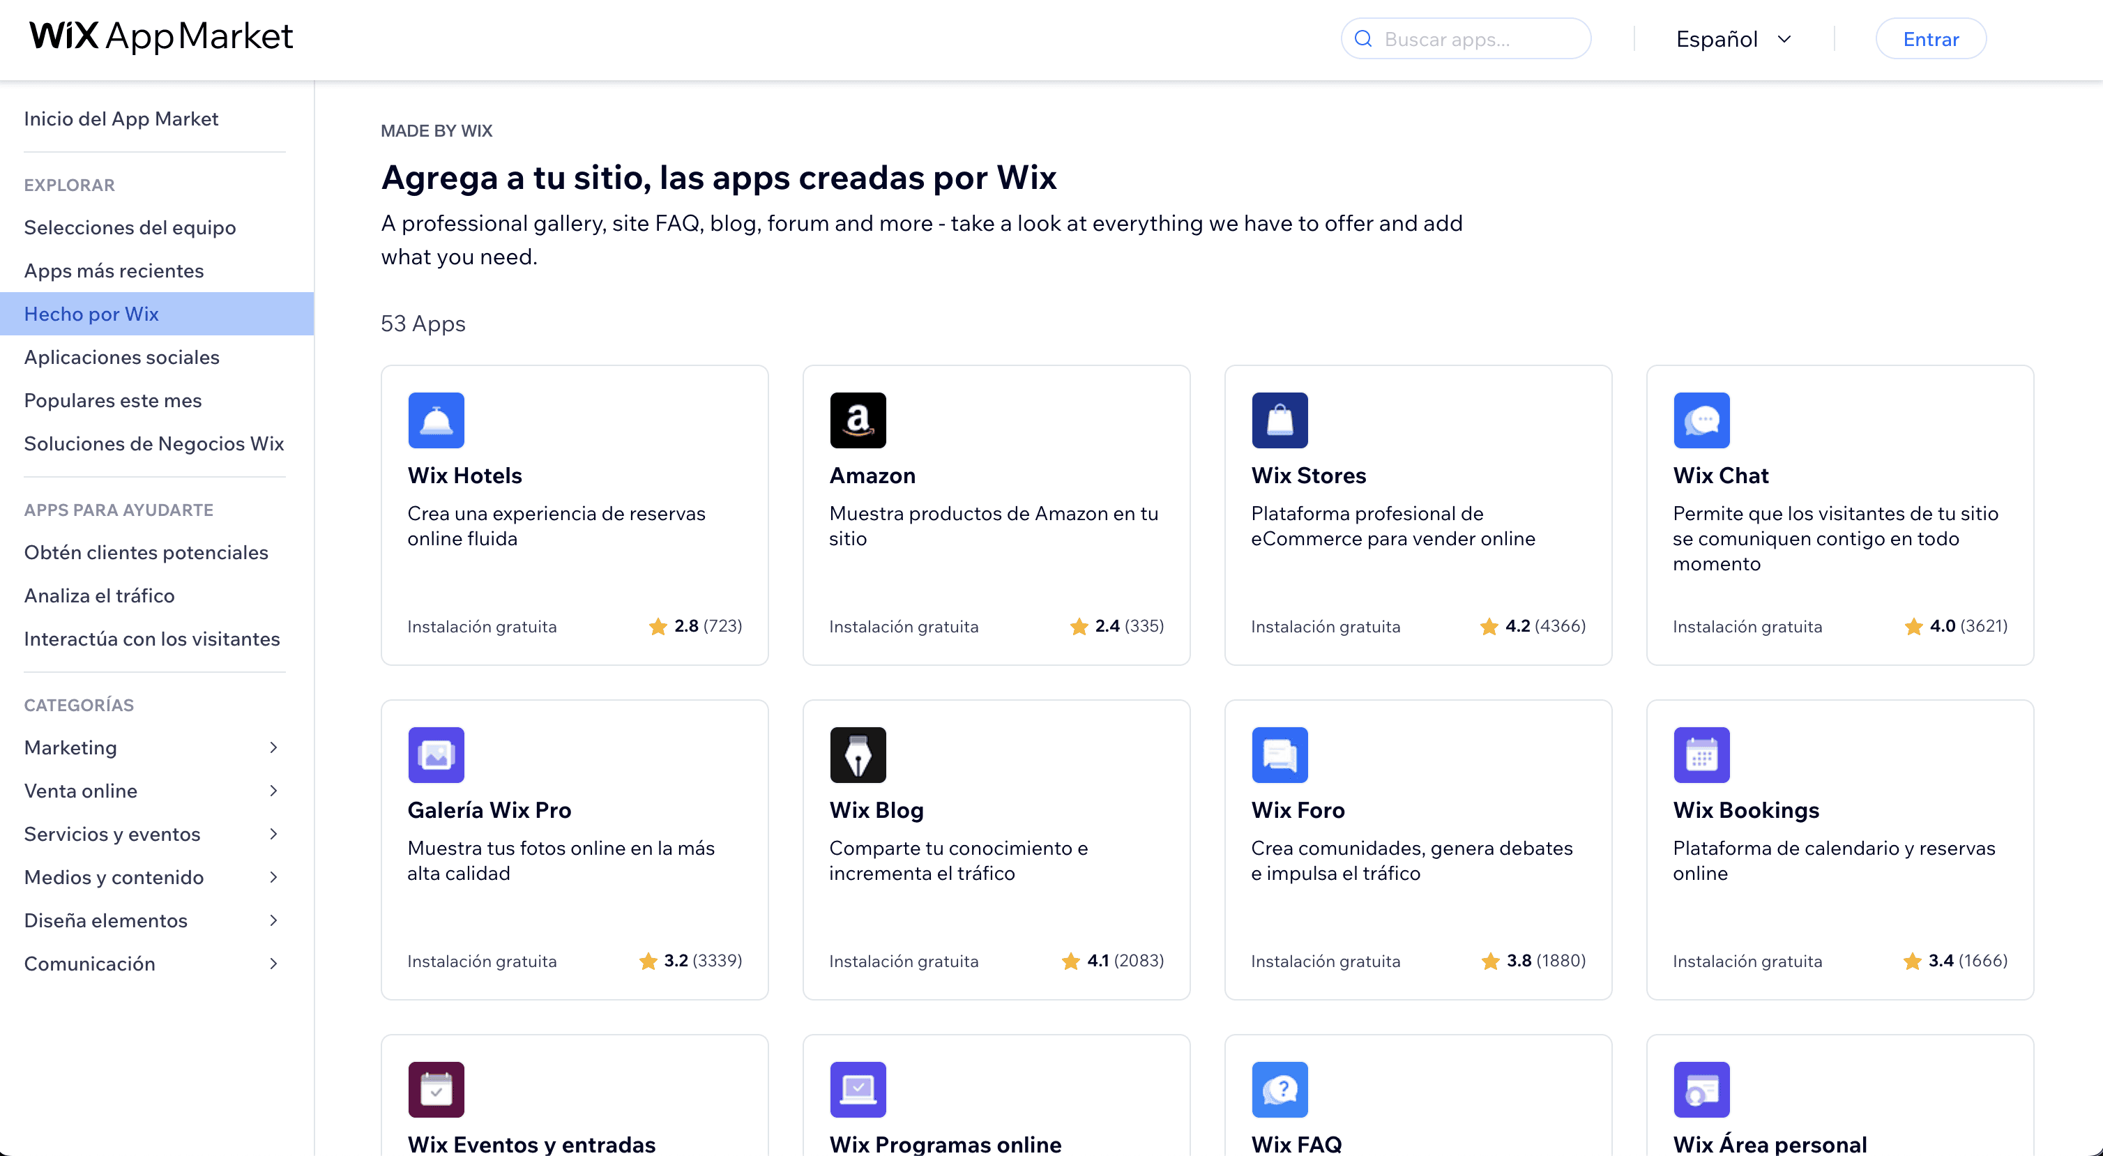This screenshot has width=2103, height=1156.
Task: Select Hecho por Wix in sidebar
Action: pos(157,314)
